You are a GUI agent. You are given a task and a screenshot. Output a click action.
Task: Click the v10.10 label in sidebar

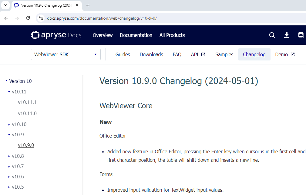pyautogui.click(x=19, y=124)
